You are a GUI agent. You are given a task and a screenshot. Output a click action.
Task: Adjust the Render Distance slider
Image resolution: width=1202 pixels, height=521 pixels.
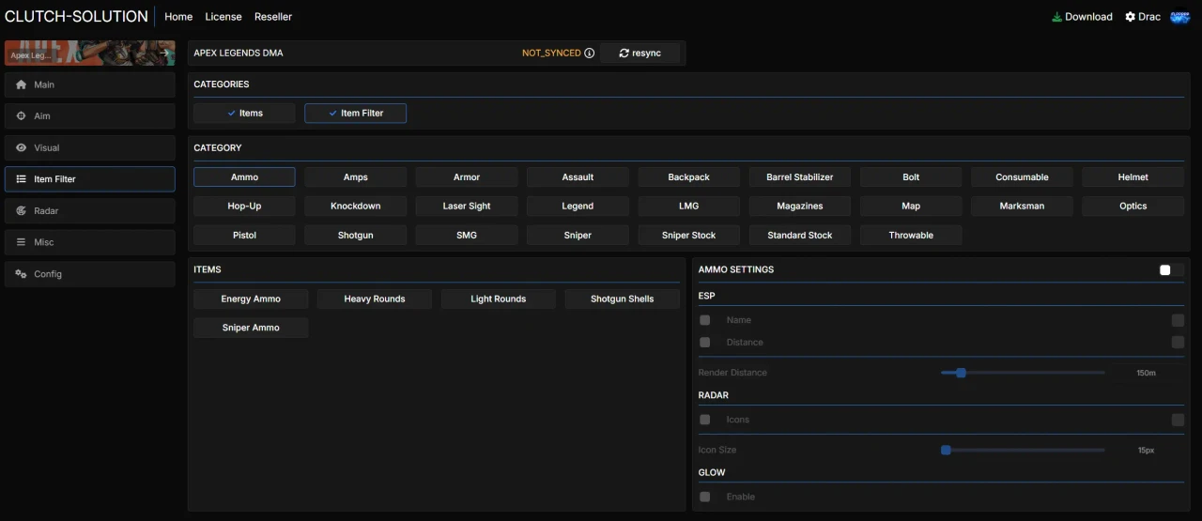[1023, 373]
